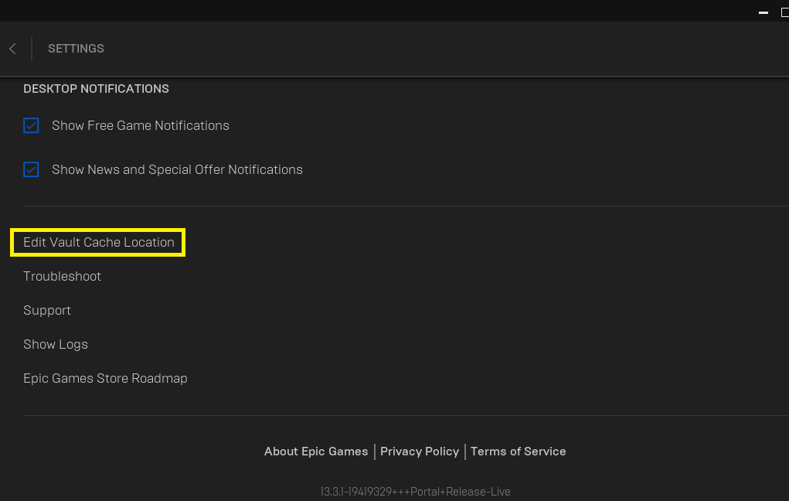The height and width of the screenshot is (501, 789).
Task: Click the 'Show Free Game Notifications' label text
Action: pyautogui.click(x=141, y=125)
